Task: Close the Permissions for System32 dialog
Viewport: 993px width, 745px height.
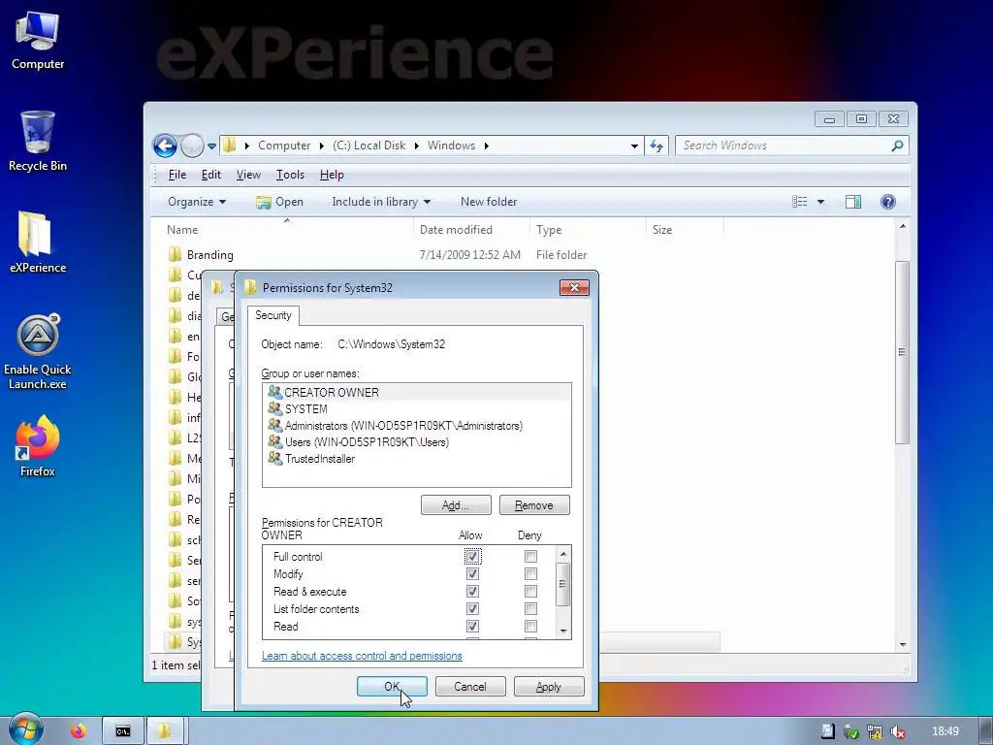Action: pos(574,287)
